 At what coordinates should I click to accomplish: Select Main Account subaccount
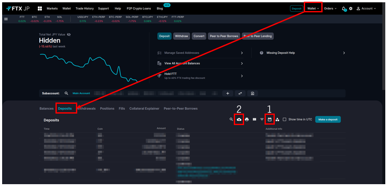[81, 94]
